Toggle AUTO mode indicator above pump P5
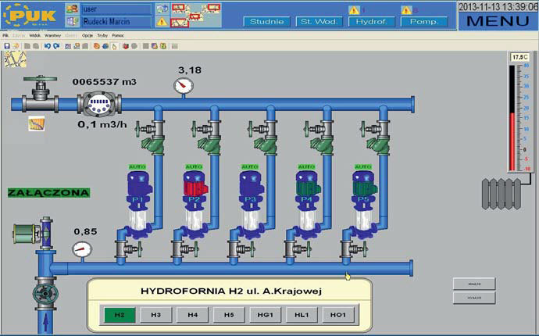Image resolution: width=539 pixels, height=336 pixels. 363,166
